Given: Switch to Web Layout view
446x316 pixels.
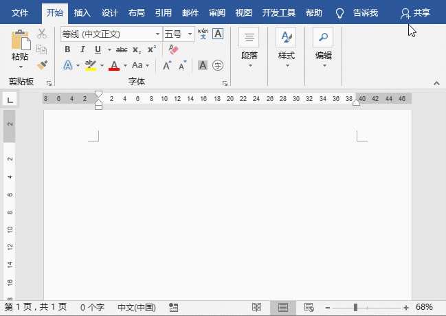Looking at the screenshot, I should (x=309, y=308).
